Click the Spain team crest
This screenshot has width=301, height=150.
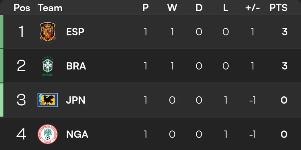(x=48, y=32)
